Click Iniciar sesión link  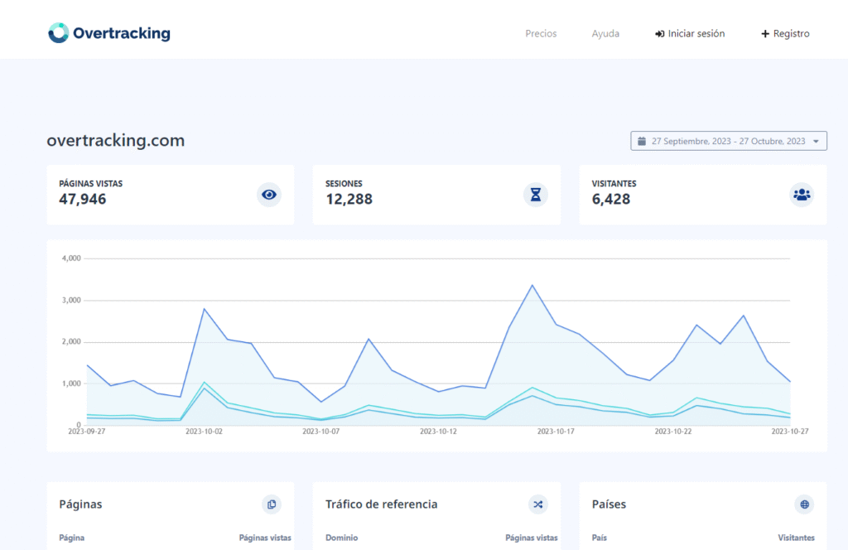(x=690, y=33)
